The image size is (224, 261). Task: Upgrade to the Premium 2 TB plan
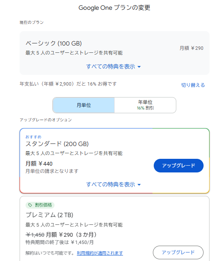[178, 252]
